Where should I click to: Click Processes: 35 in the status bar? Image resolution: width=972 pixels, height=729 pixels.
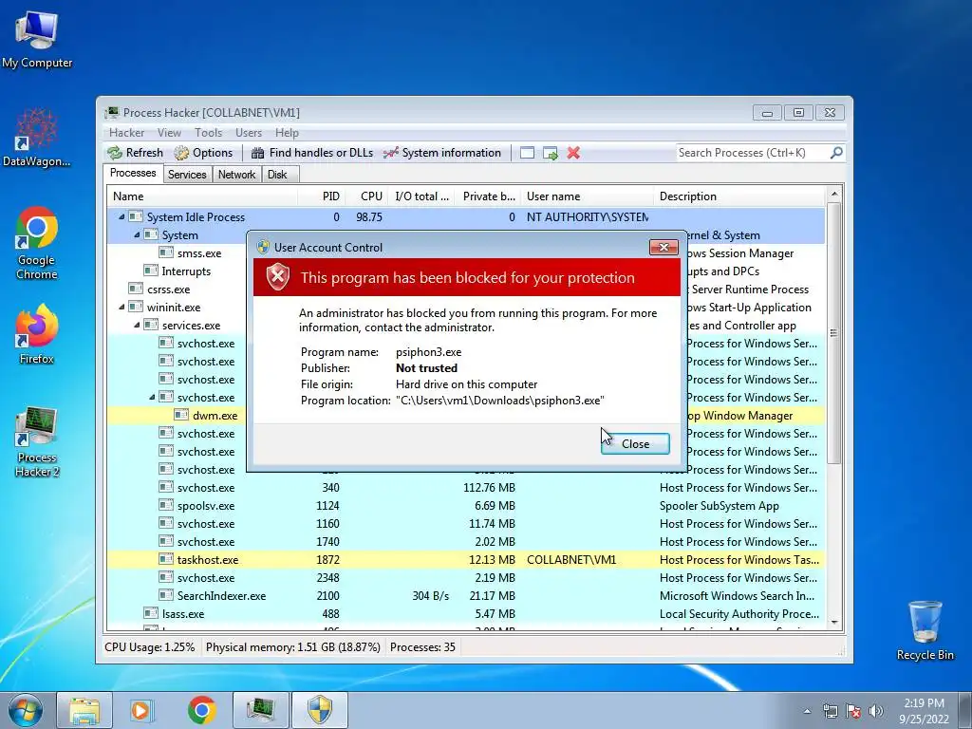click(x=422, y=647)
